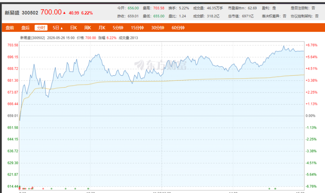Open the 周K weekly candlestick tab
The height and width of the screenshot is (193, 325).
88,27
